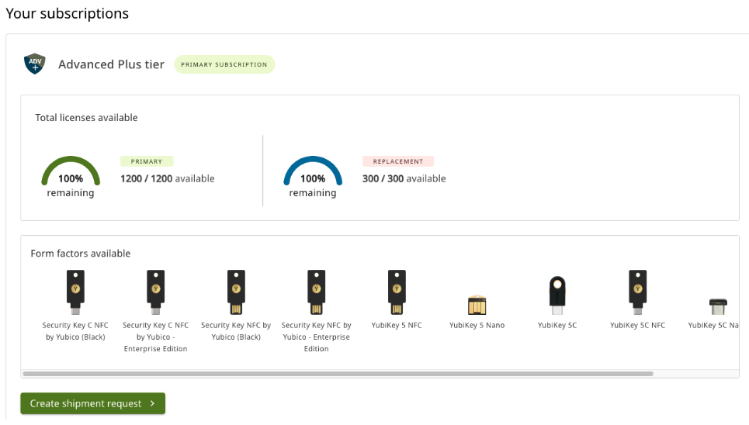The width and height of the screenshot is (749, 425).
Task: Select Security Key C NFC Enterprise Edition image
Action: (156, 292)
